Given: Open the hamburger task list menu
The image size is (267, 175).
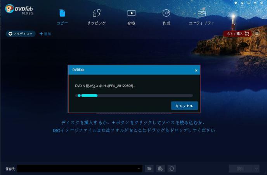Looking at the screenshot, I should [x=257, y=33].
